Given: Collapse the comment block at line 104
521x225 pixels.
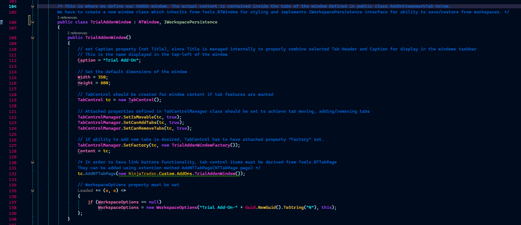Looking at the screenshot, I should click(32, 6).
